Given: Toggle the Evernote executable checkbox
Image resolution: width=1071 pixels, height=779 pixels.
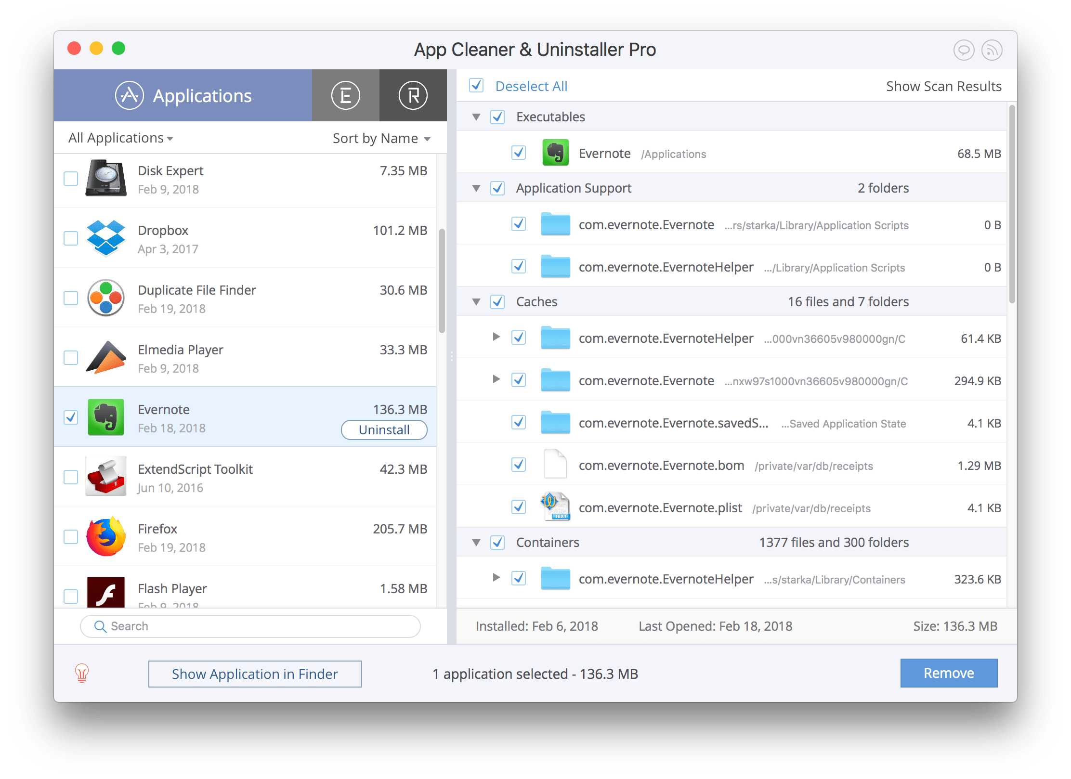Looking at the screenshot, I should point(517,154).
